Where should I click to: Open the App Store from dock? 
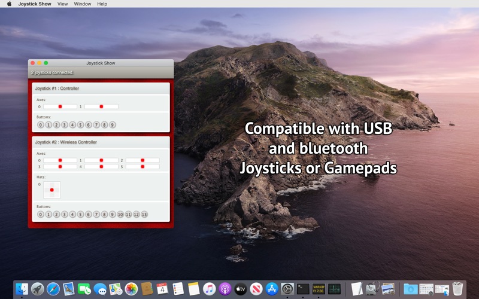(x=272, y=289)
